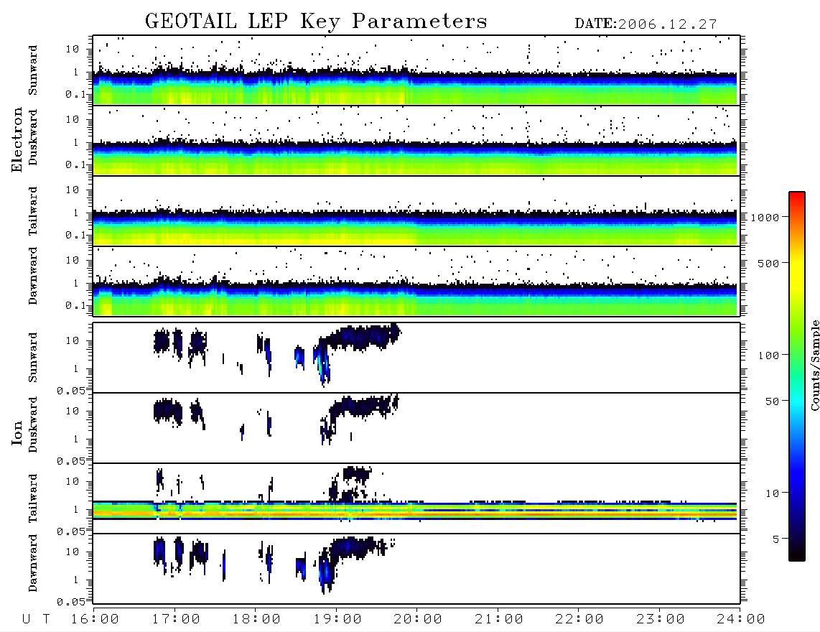
Task: Select the "17:00" time tick label
Action: (x=176, y=619)
